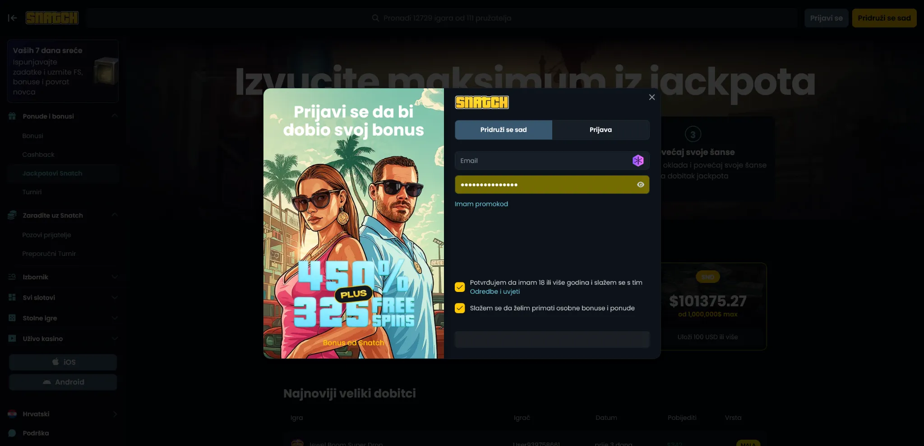Accept the 18+ age and terms checkbox
This screenshot has height=446, width=924.
coord(460,287)
